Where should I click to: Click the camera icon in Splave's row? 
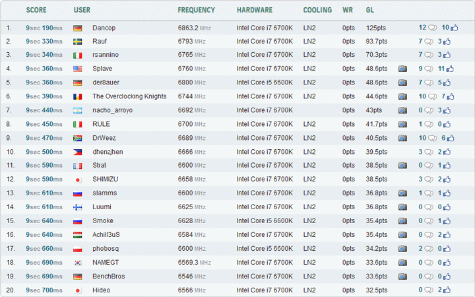(402, 69)
